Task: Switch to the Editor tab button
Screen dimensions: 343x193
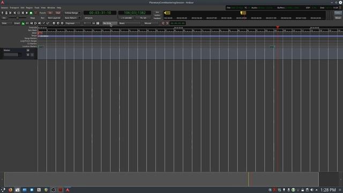Action: [x=338, y=13]
